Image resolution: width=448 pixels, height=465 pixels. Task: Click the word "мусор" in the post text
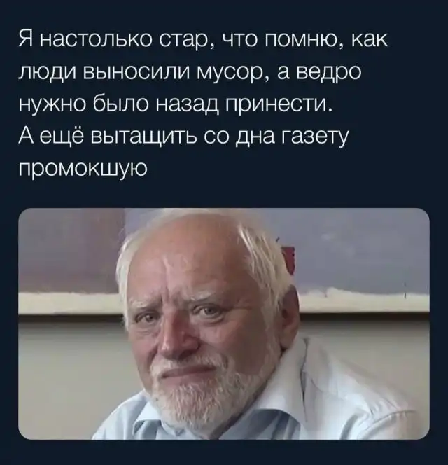[230, 73]
